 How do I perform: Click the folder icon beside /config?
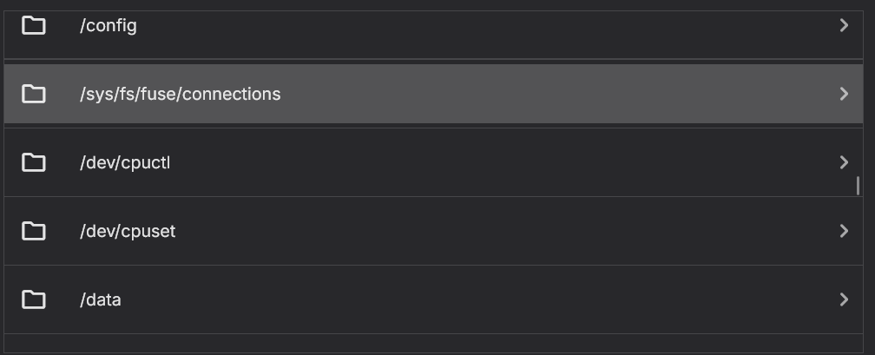pos(34,25)
